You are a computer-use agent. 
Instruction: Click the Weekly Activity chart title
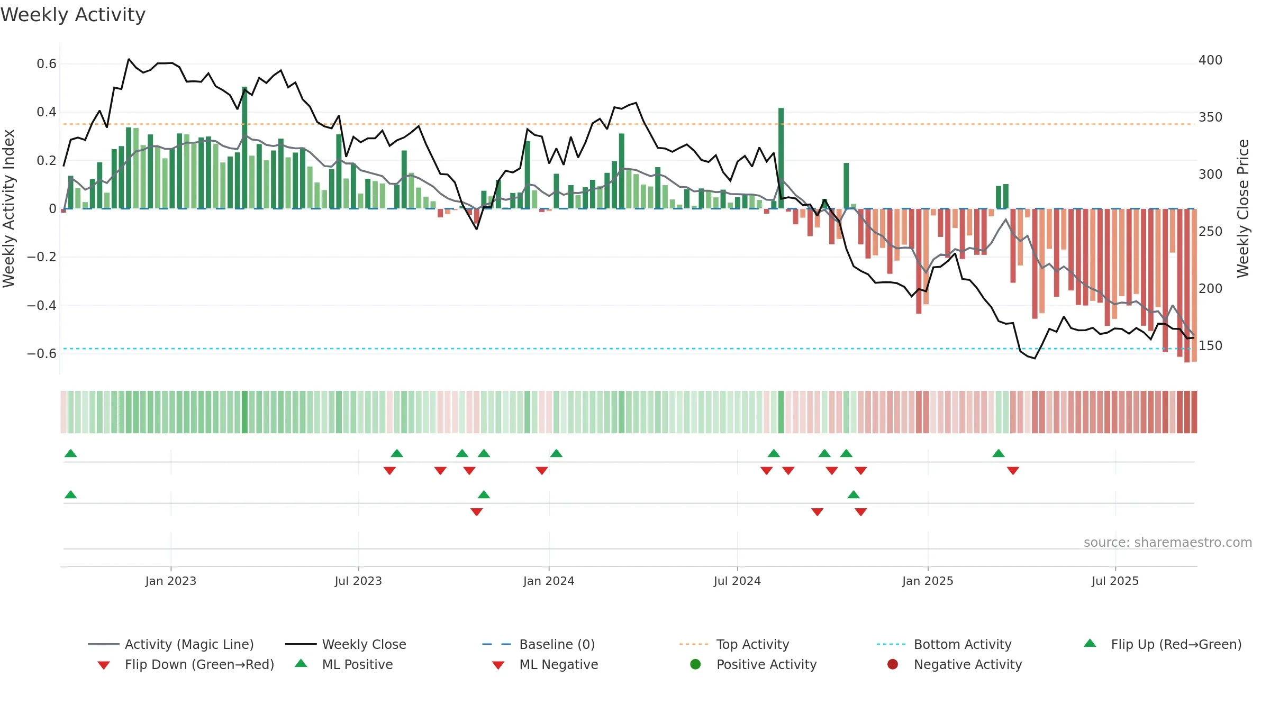[x=73, y=15]
